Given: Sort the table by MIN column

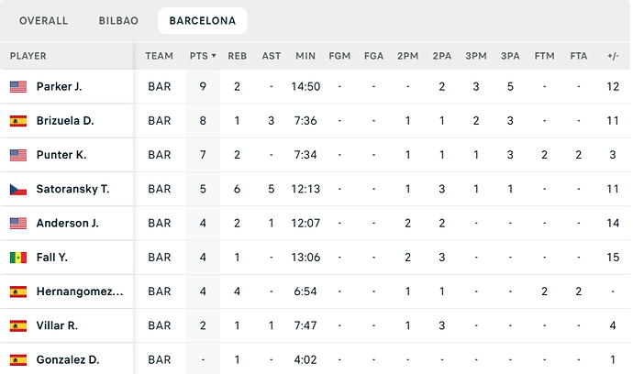Looking at the screenshot, I should [x=305, y=56].
